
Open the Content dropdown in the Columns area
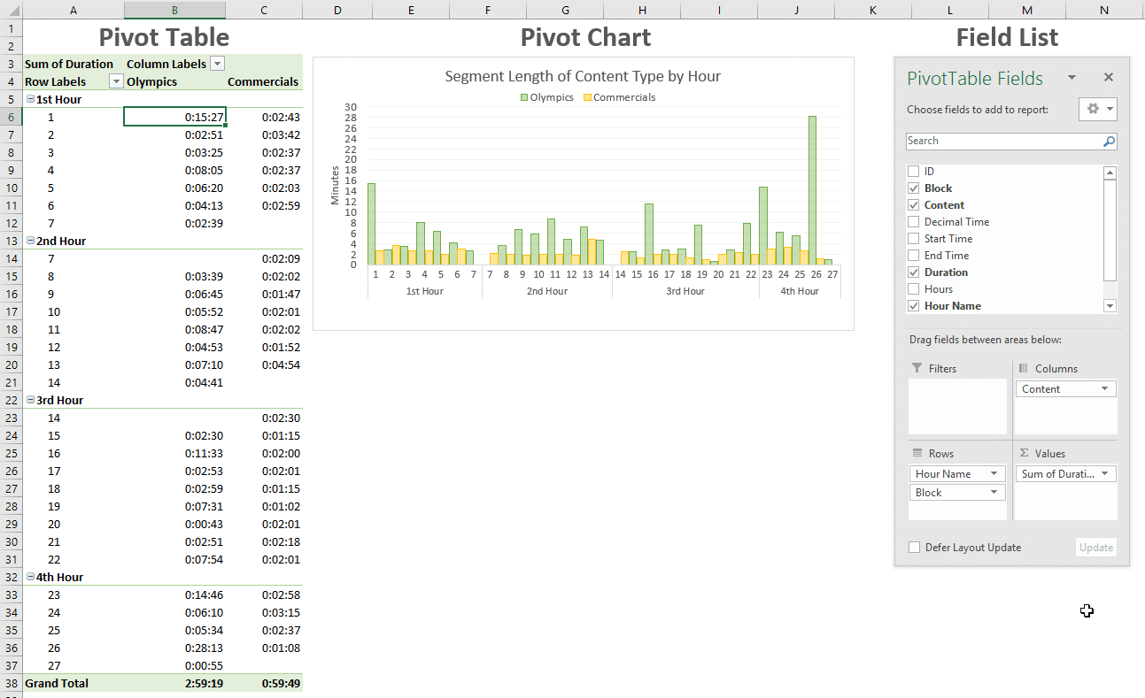pyautogui.click(x=1104, y=389)
